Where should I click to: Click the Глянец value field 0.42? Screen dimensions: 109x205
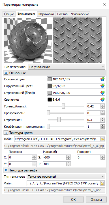point(93,106)
